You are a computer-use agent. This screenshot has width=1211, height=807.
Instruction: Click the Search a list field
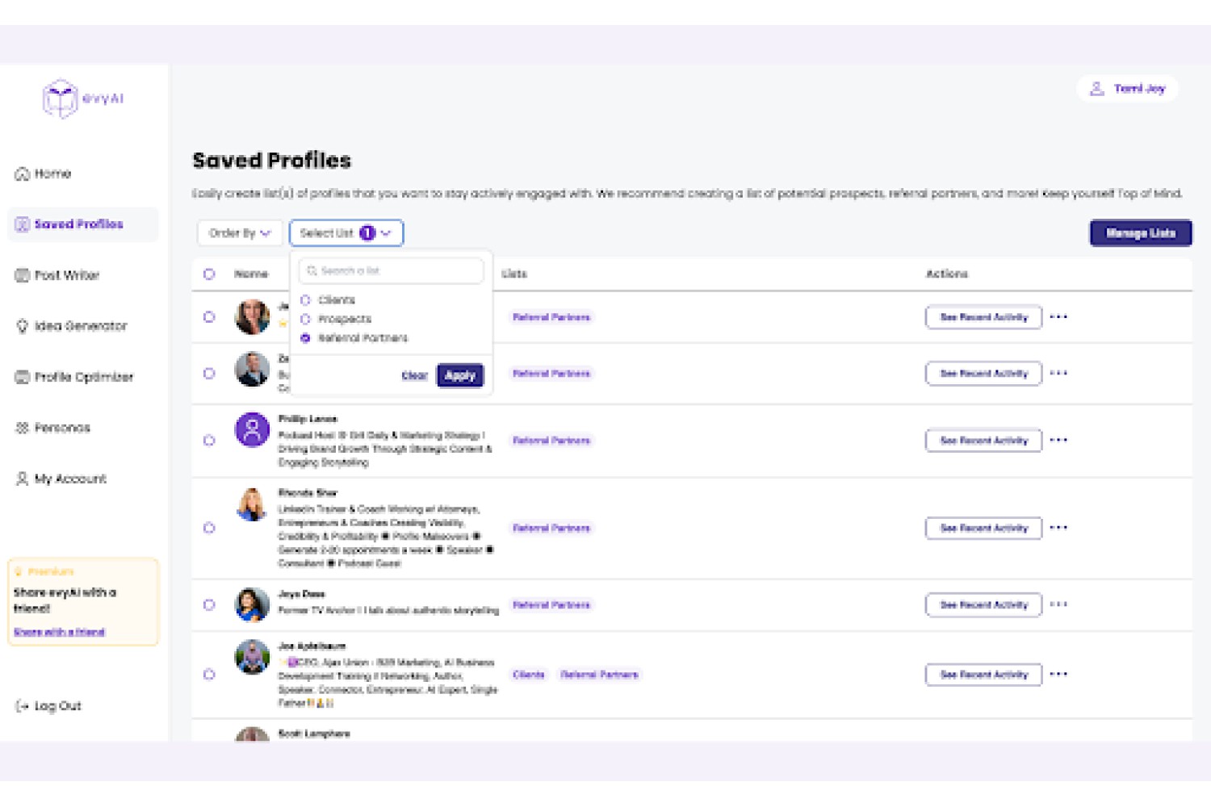[x=392, y=271]
